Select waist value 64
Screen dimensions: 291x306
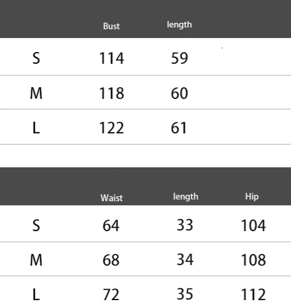[x=111, y=225]
